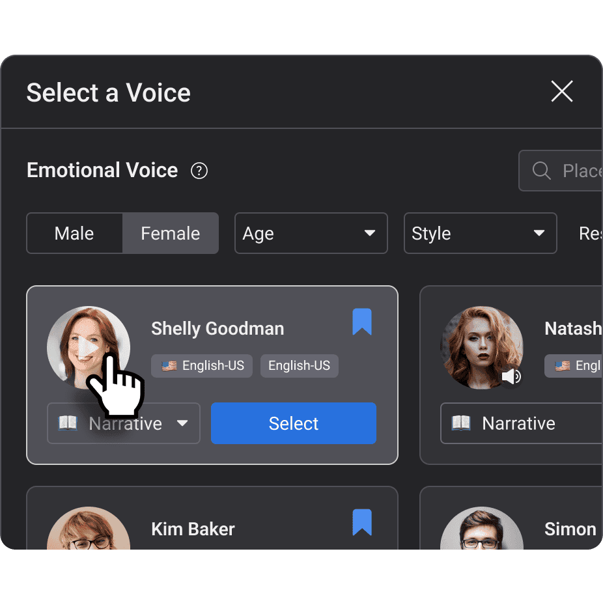Viewport: 603px width, 603px height.
Task: Switch the gender filter to Male
Action: pos(74,233)
